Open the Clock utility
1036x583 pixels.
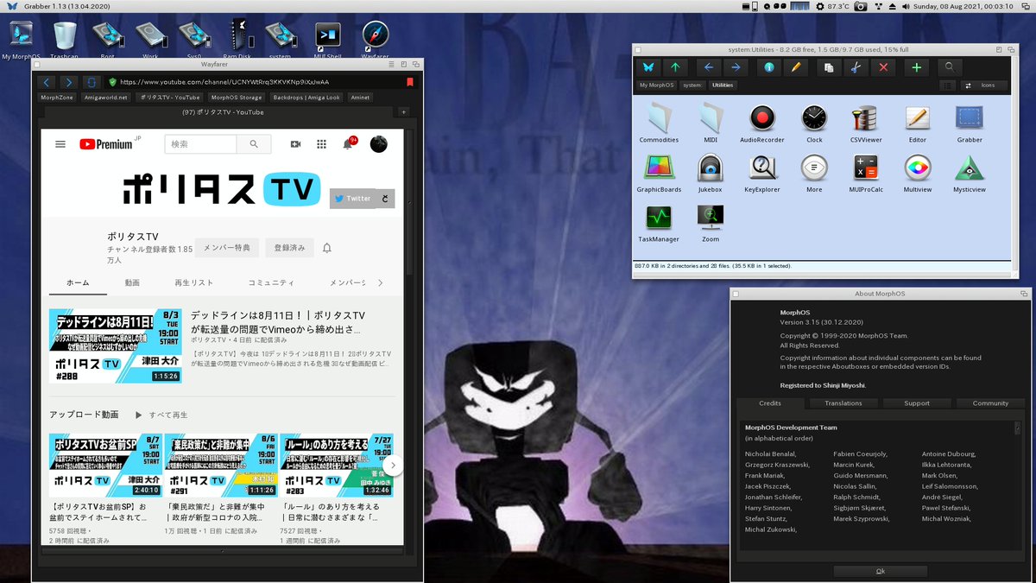(814, 123)
